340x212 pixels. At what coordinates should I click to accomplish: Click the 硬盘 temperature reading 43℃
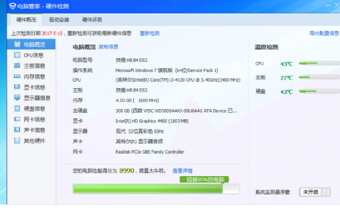286,92
